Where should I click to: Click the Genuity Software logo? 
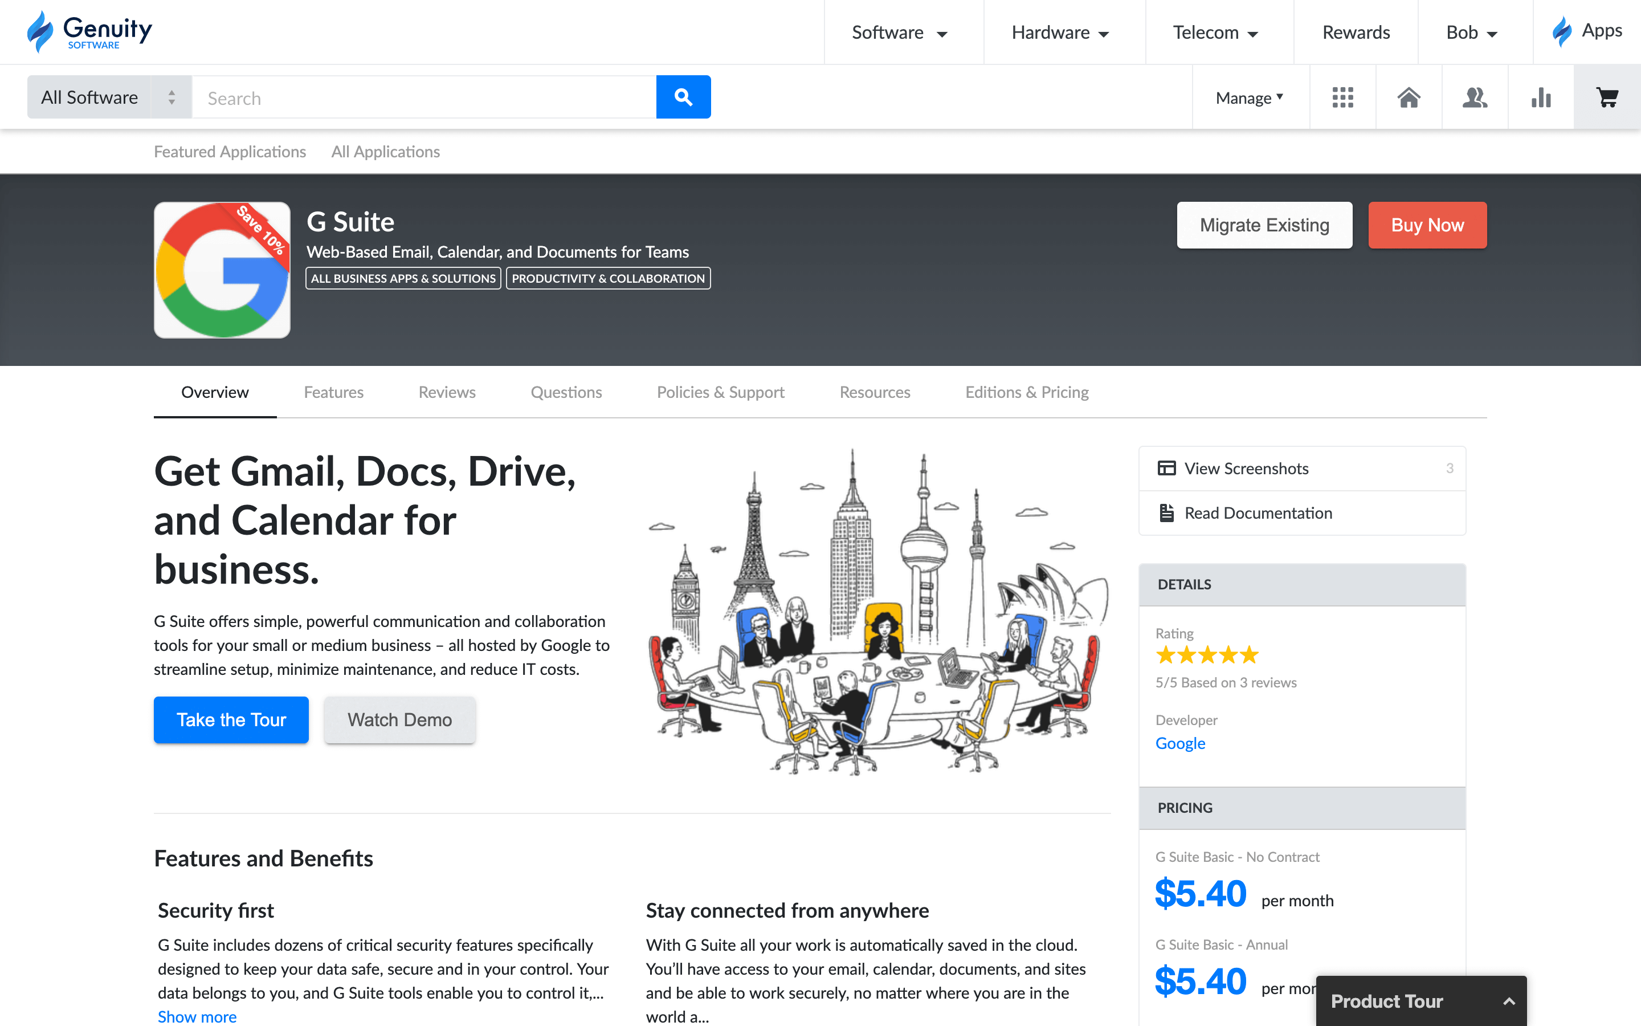pyautogui.click(x=89, y=32)
